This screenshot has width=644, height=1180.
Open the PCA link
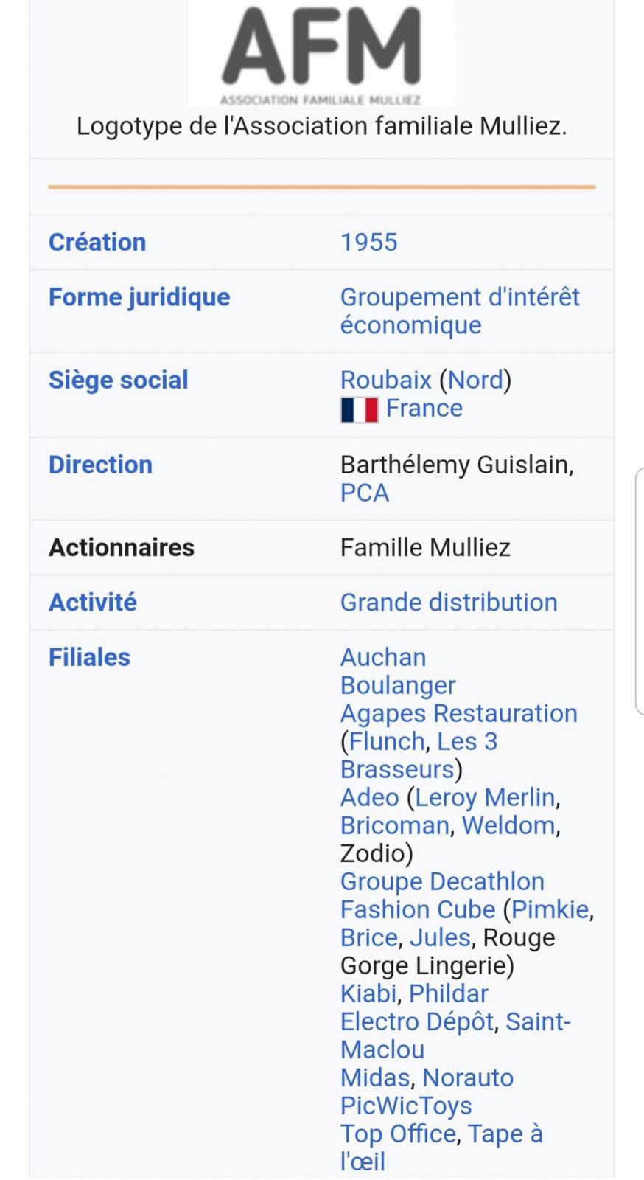point(364,493)
